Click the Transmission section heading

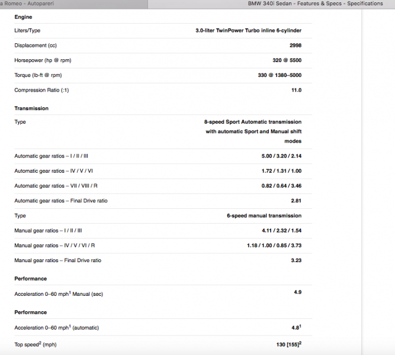31,108
